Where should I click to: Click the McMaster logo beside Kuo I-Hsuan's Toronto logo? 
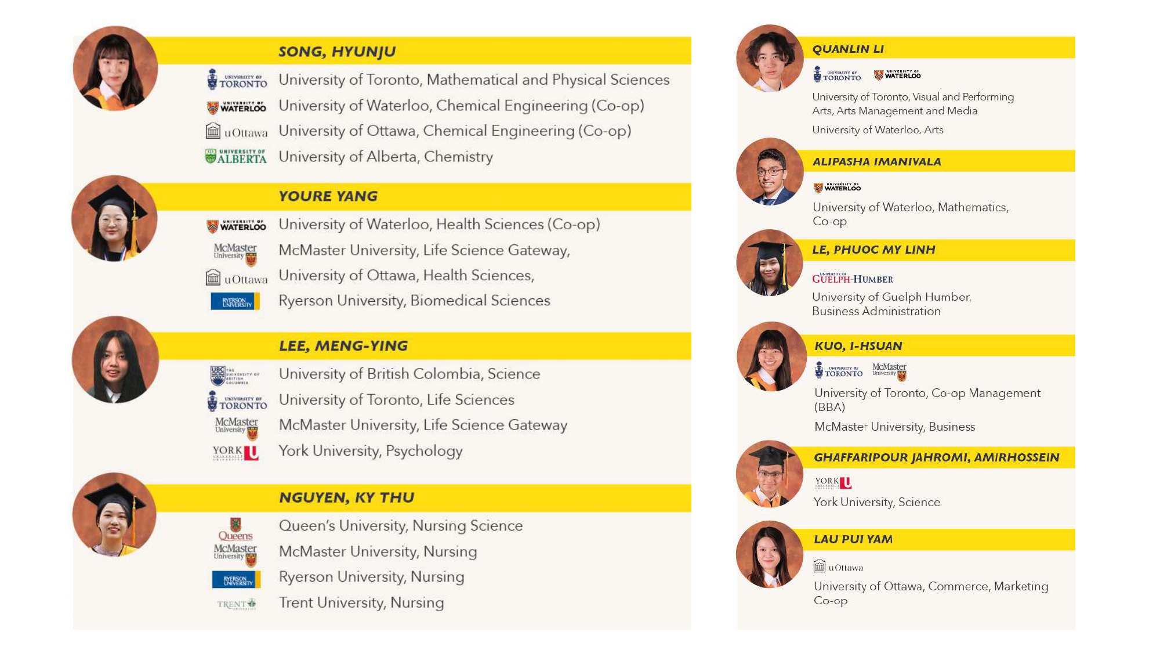889,371
